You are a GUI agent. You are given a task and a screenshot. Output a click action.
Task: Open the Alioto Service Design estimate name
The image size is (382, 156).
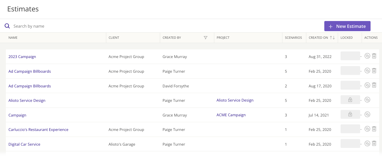27,101
